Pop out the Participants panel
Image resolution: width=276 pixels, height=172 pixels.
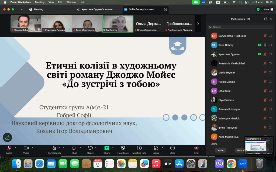pos(265,19)
